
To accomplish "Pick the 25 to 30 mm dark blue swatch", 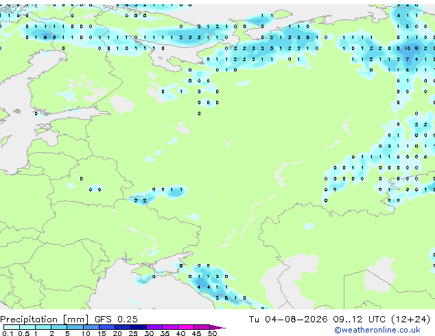I will tap(139, 327).
